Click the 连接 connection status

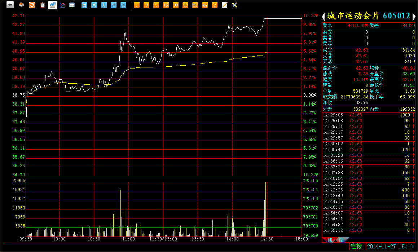(356, 246)
